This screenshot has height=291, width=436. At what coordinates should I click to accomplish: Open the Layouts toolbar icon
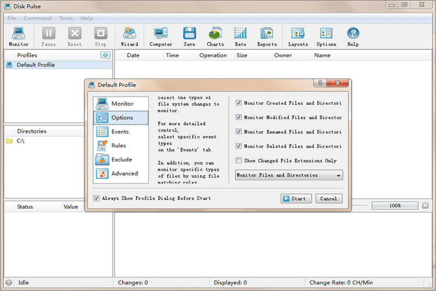pyautogui.click(x=298, y=37)
